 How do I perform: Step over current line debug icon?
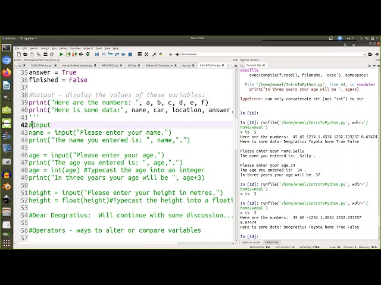click(x=104, y=54)
